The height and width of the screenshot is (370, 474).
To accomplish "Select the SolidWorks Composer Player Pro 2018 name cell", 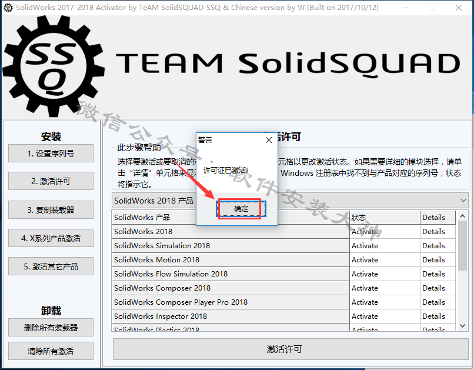I will point(231,302).
